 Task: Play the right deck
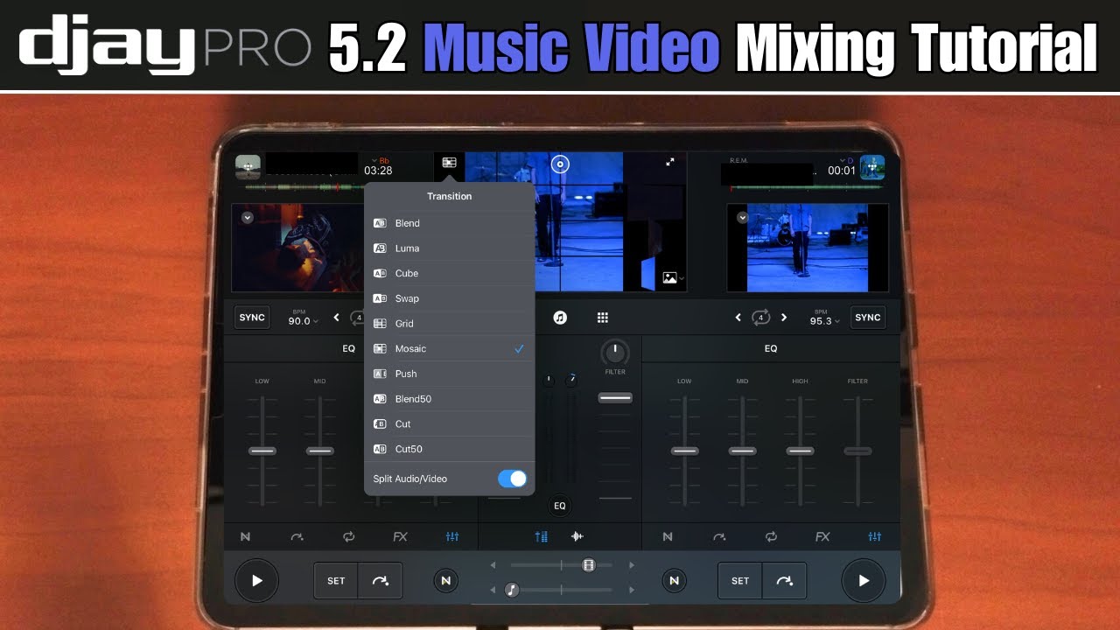tap(864, 580)
